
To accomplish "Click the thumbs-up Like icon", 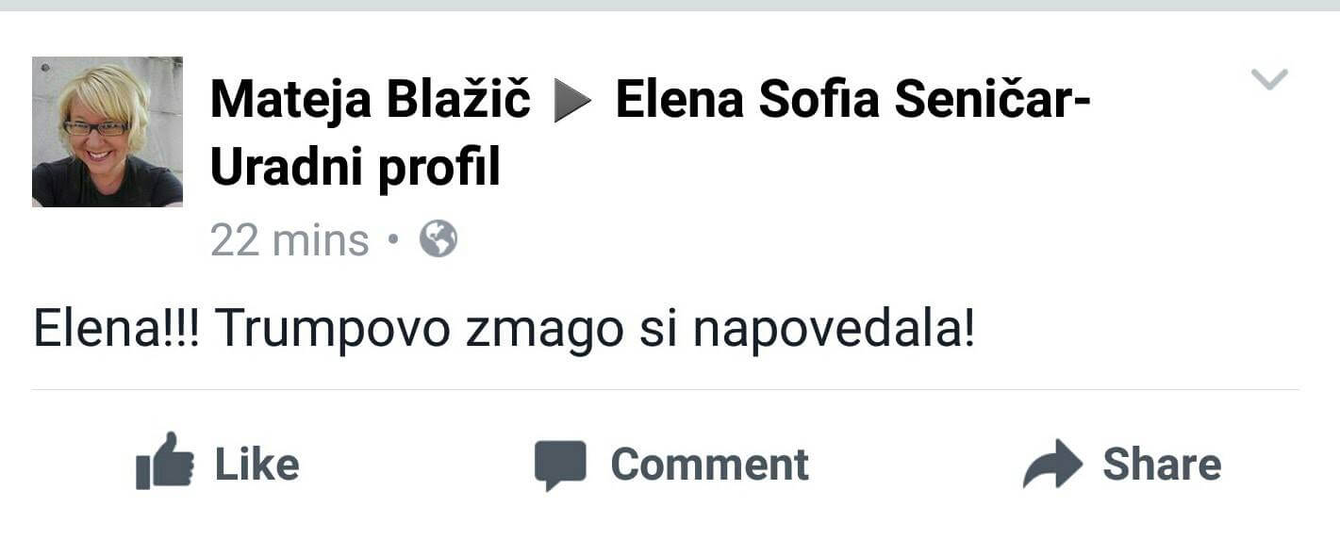I will pyautogui.click(x=165, y=462).
